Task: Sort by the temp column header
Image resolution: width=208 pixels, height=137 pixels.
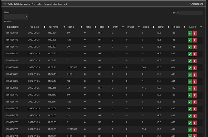Action: [161, 27]
